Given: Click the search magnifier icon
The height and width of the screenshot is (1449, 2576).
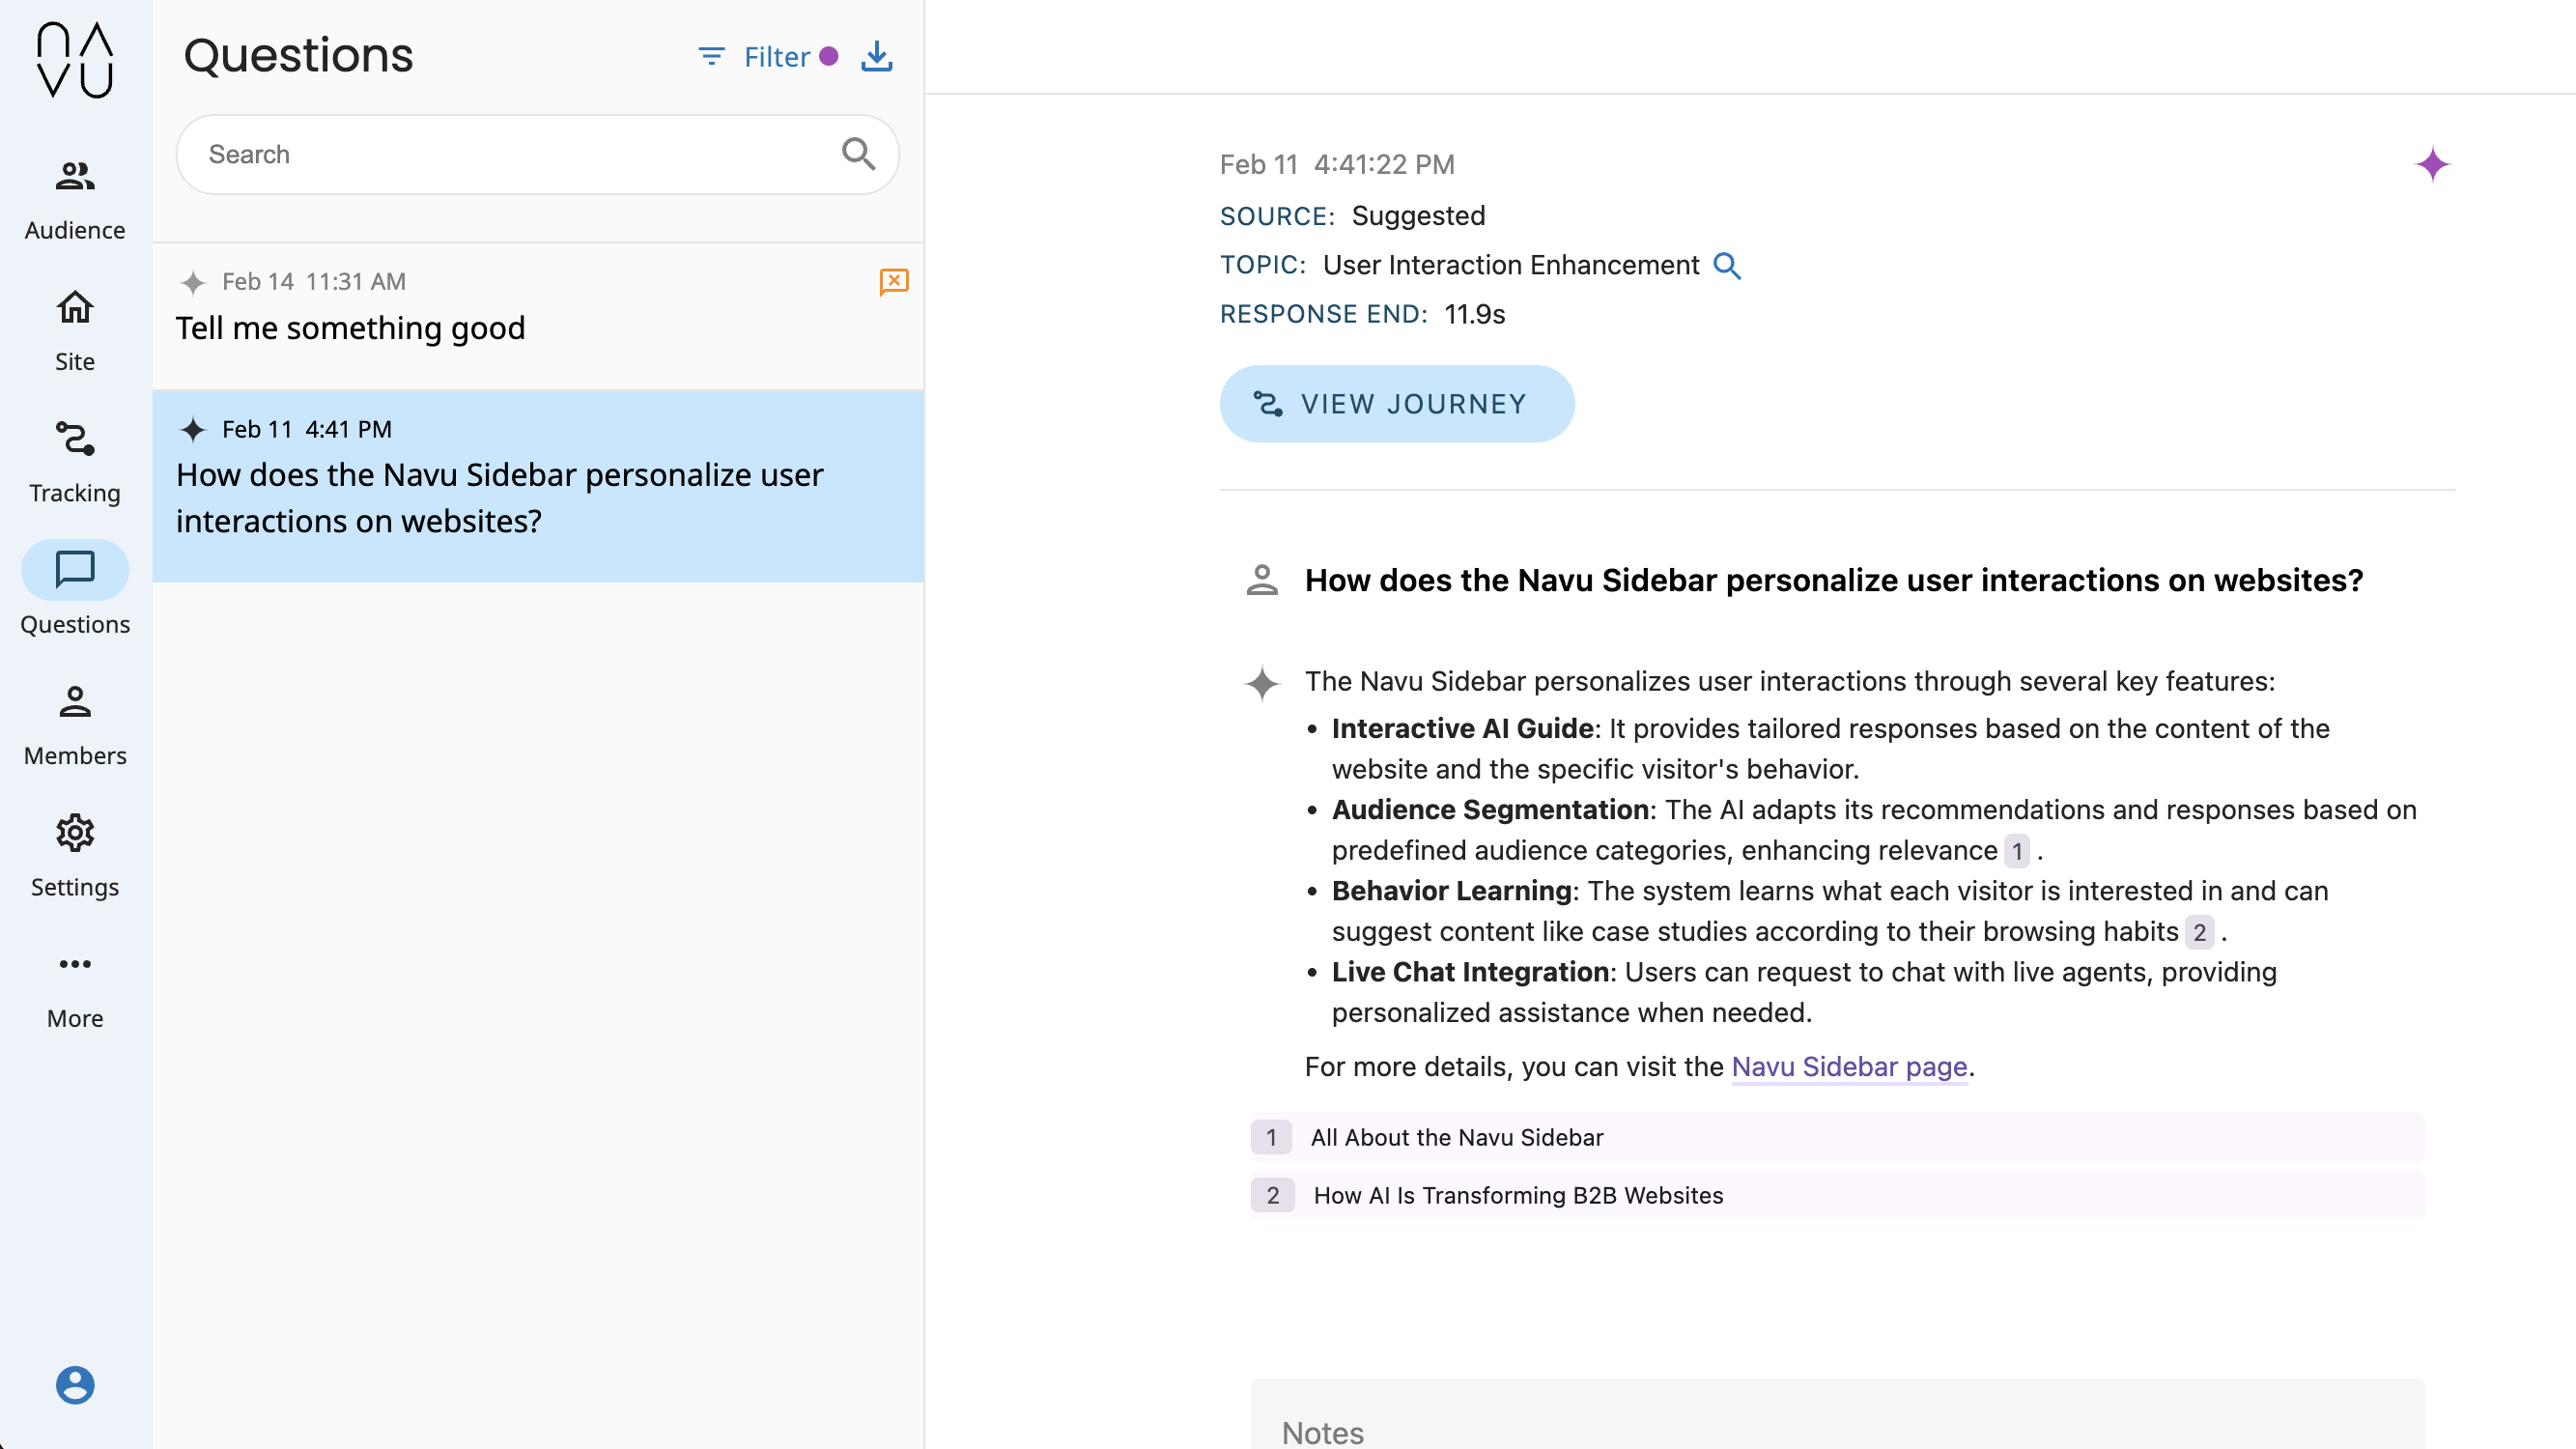Looking at the screenshot, I should click(858, 154).
